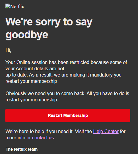
Task: Click the Account details are not text
Action: pos(40,68)
